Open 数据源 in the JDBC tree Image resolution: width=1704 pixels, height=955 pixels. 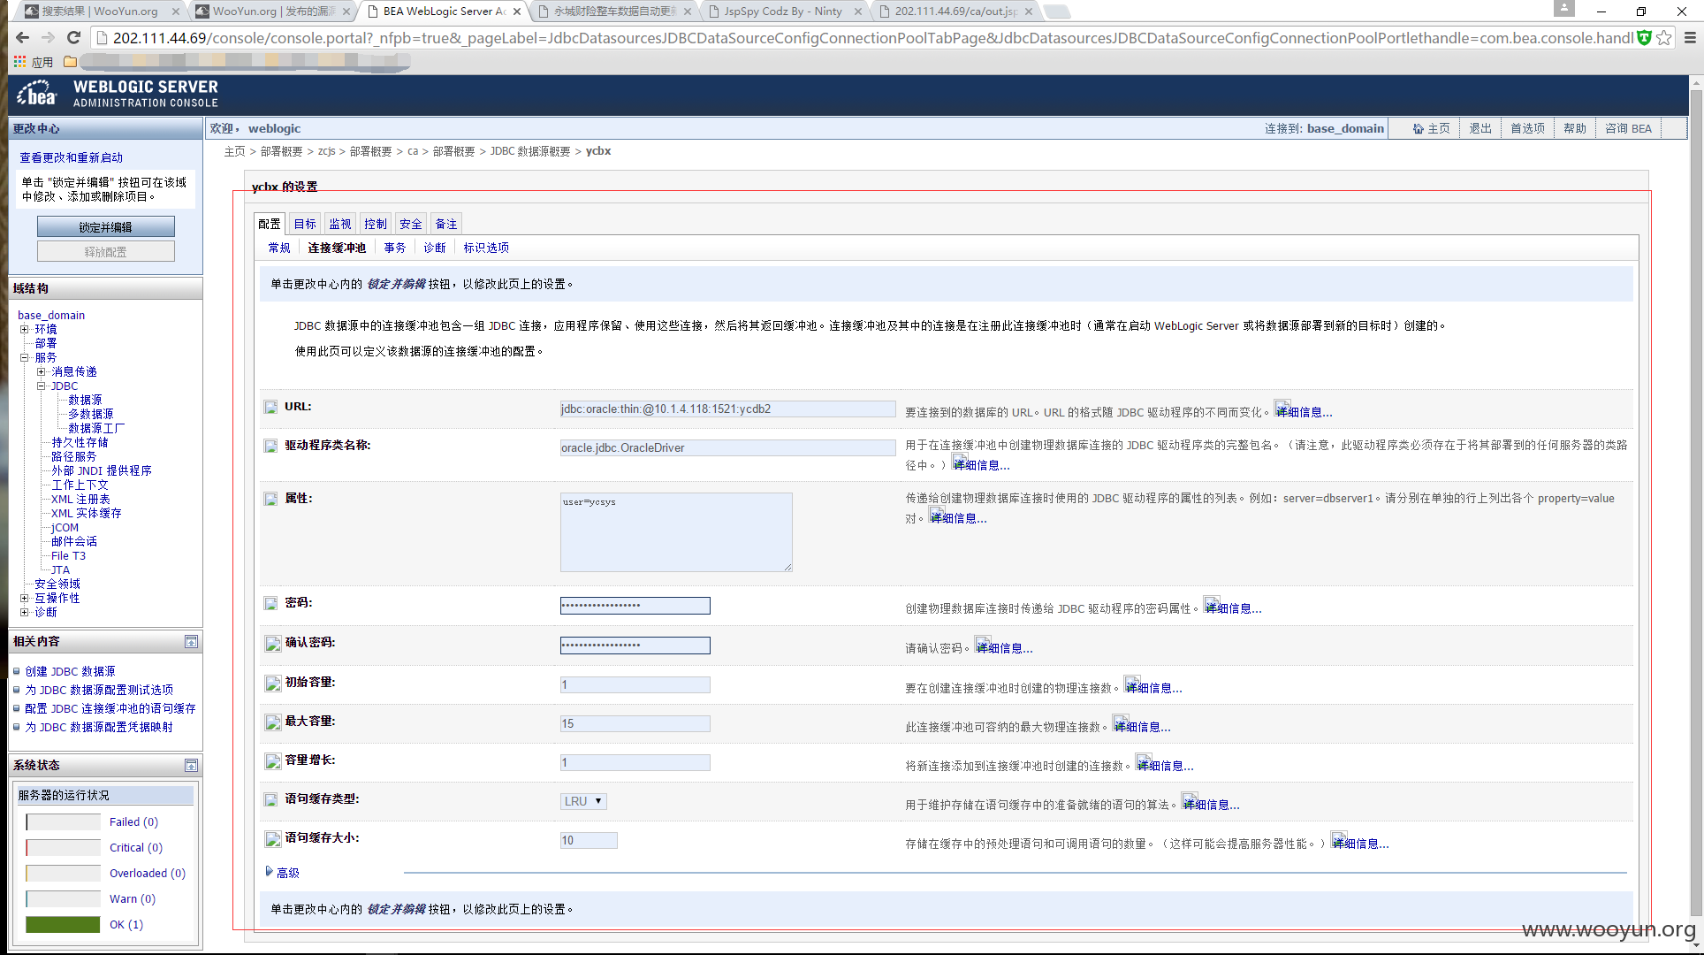point(85,400)
